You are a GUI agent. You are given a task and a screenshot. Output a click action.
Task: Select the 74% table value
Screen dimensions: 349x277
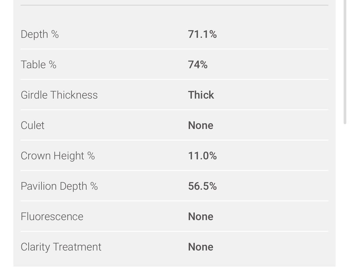[x=198, y=65]
